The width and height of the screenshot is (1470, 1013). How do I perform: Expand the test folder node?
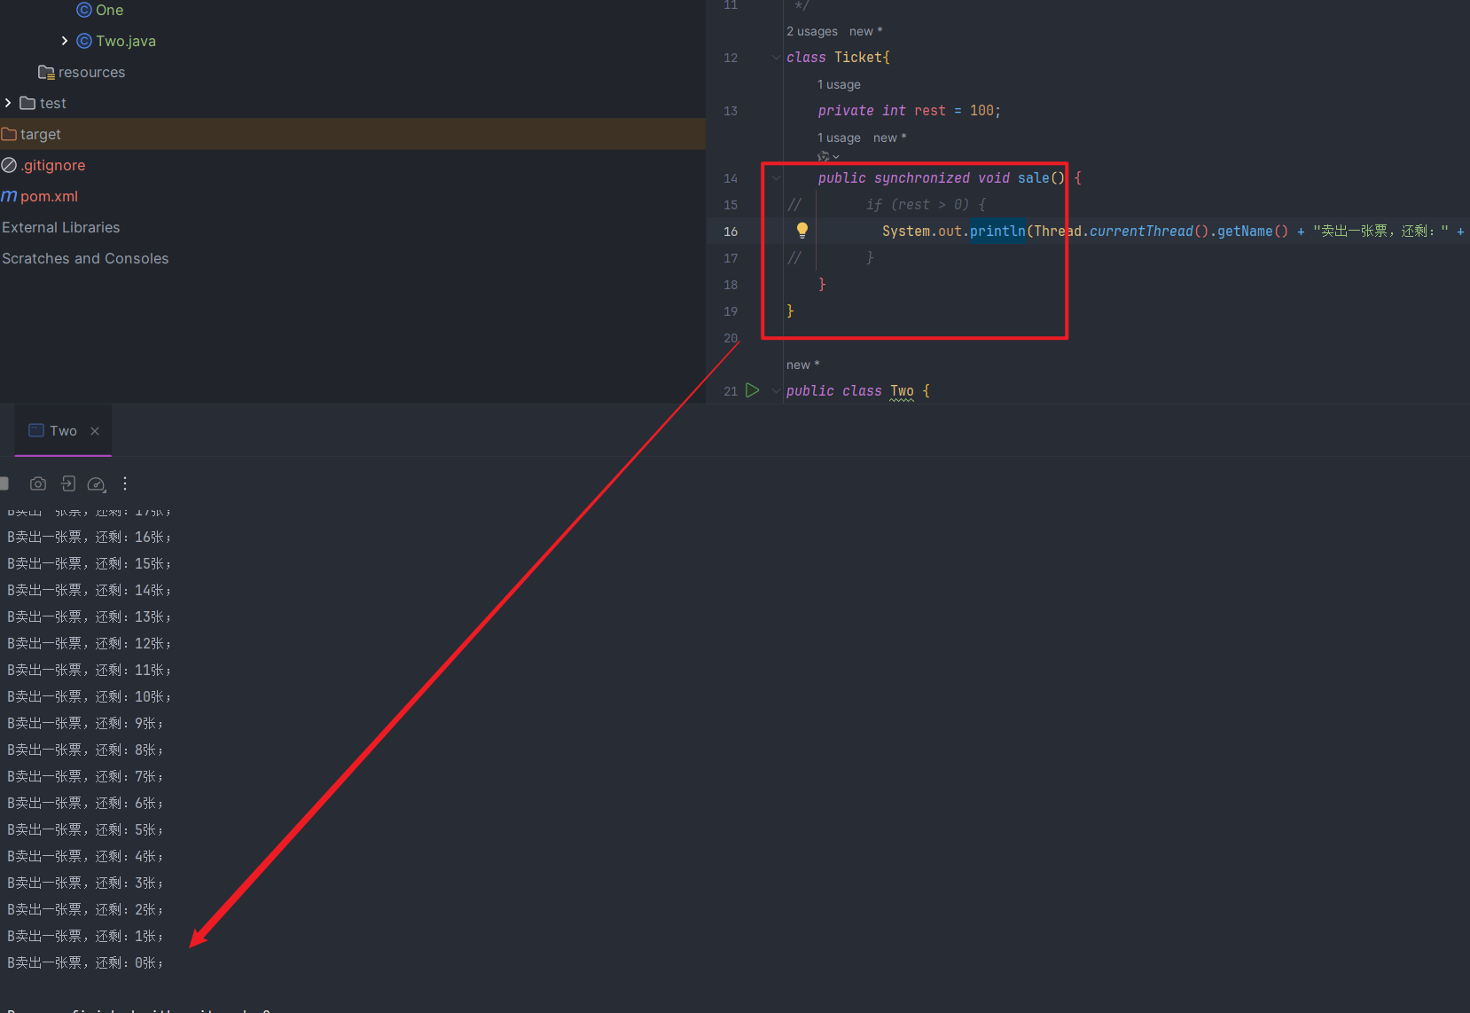point(8,103)
